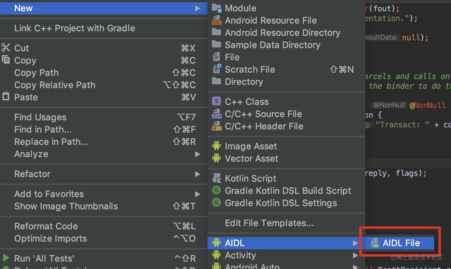Open the Refactor submenu arrow
The image size is (451, 269).
[197, 174]
